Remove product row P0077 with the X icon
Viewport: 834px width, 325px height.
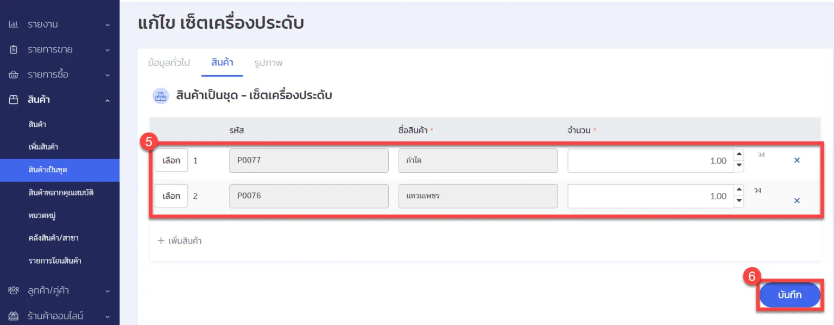pos(797,160)
